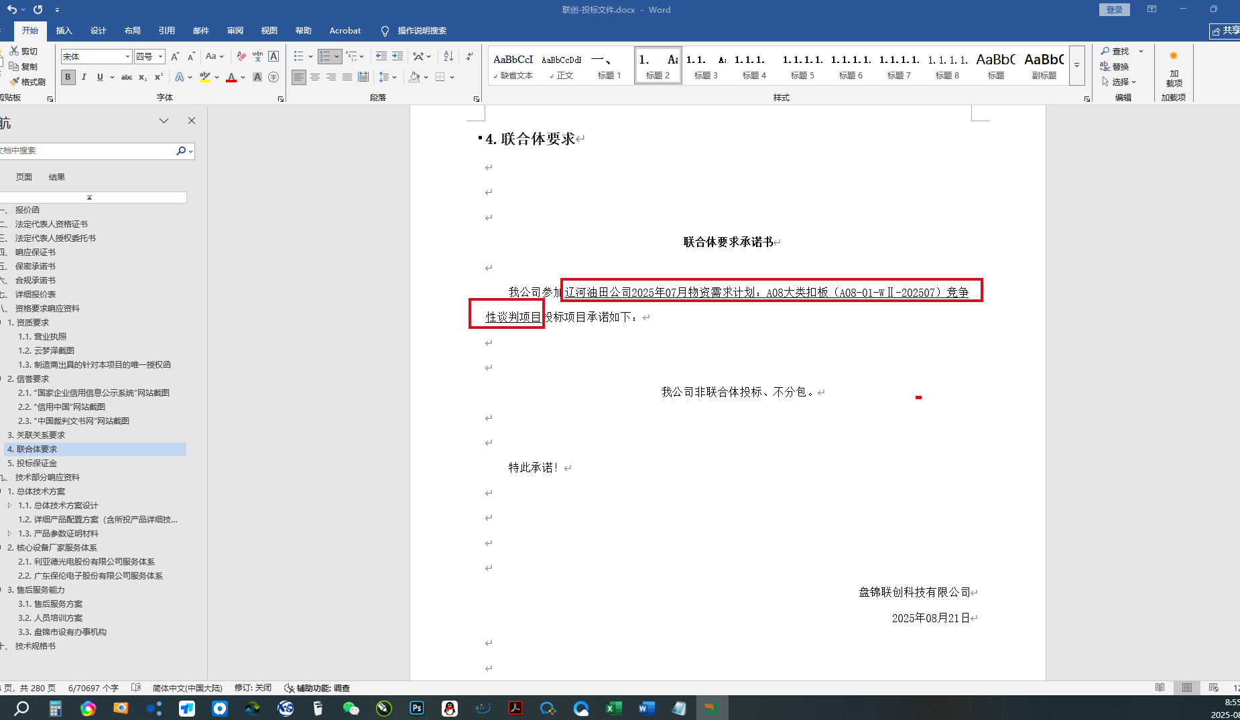1240x720 pixels.
Task: Click the paragraph shading paint bucket
Action: click(414, 77)
